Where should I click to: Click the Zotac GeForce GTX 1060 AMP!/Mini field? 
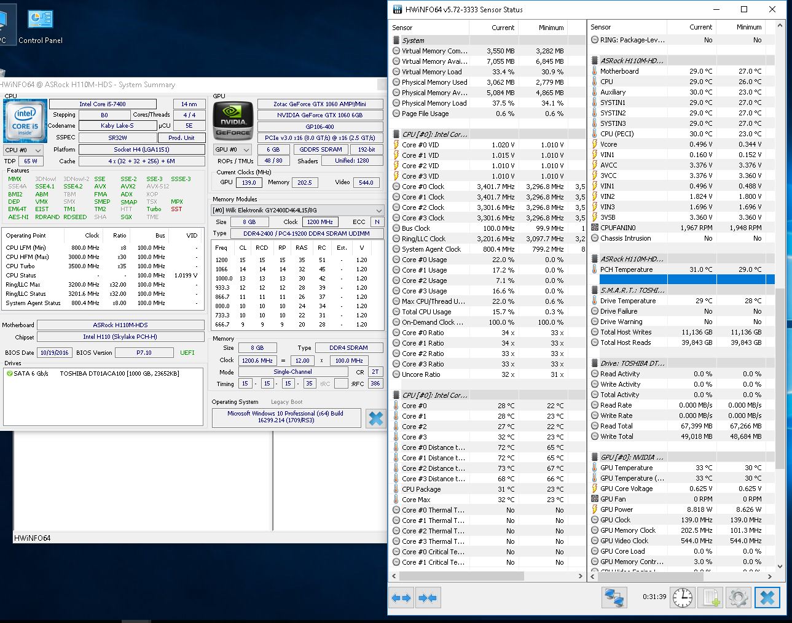[x=320, y=104]
